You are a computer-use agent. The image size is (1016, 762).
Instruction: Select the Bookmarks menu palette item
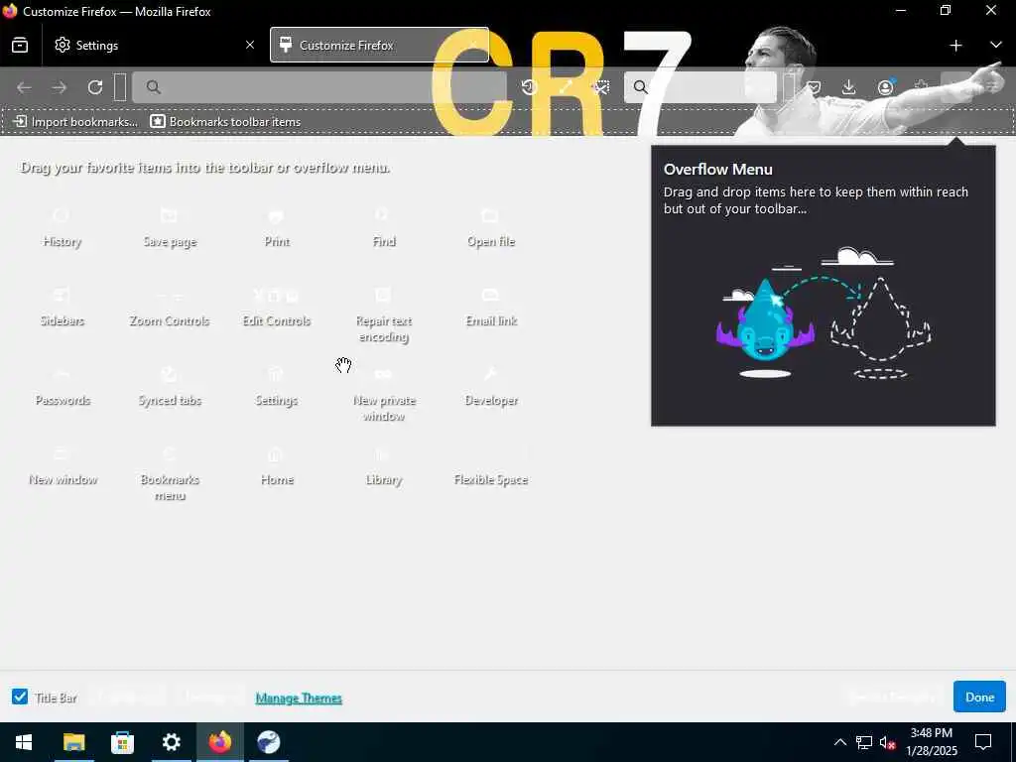click(170, 475)
